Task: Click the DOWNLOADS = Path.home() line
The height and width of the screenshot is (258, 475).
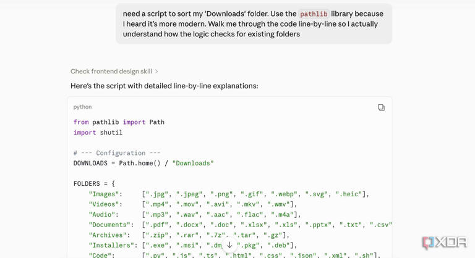Action: [x=143, y=163]
